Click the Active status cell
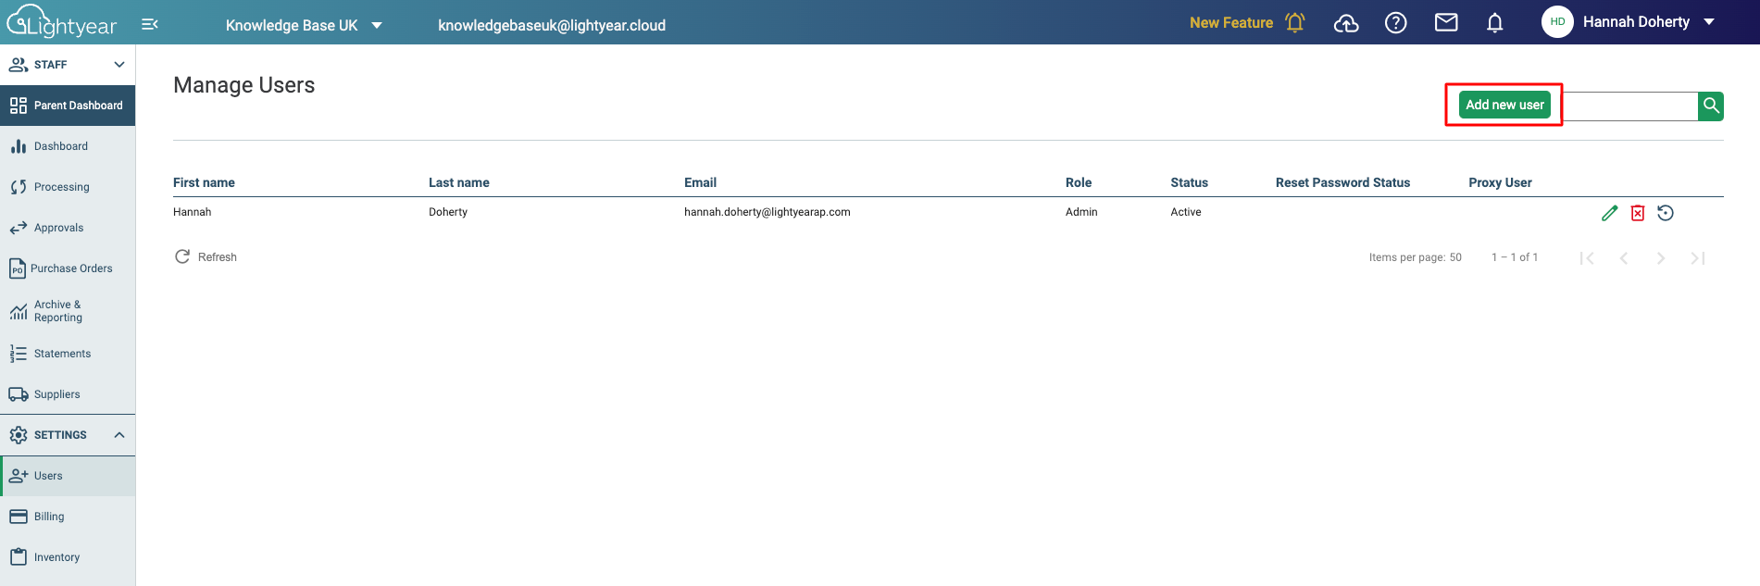The width and height of the screenshot is (1760, 586). 1186,212
